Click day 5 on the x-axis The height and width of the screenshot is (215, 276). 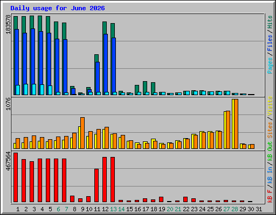[50, 209]
